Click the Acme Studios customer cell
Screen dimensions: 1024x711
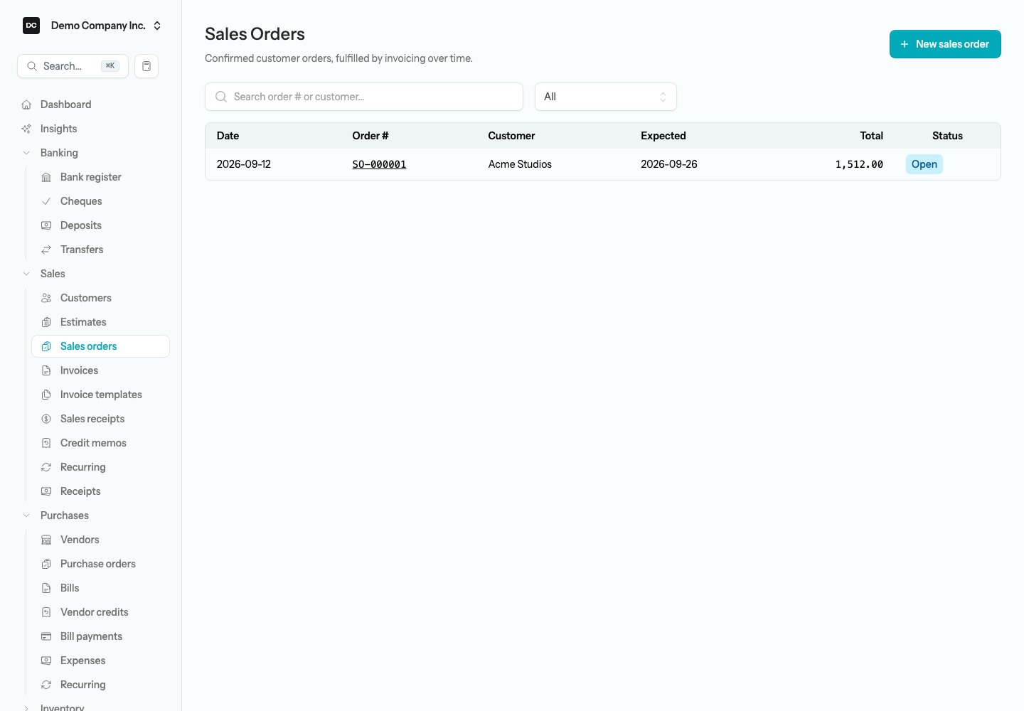tap(520, 164)
